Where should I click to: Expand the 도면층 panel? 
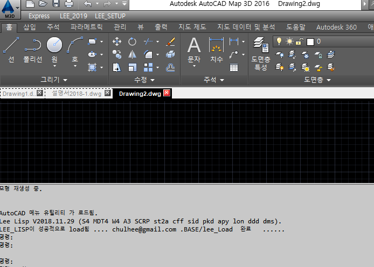coord(317,80)
